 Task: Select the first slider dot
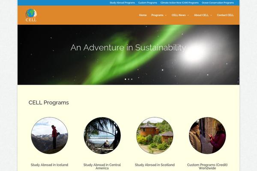pyautogui.click(x=126, y=79)
